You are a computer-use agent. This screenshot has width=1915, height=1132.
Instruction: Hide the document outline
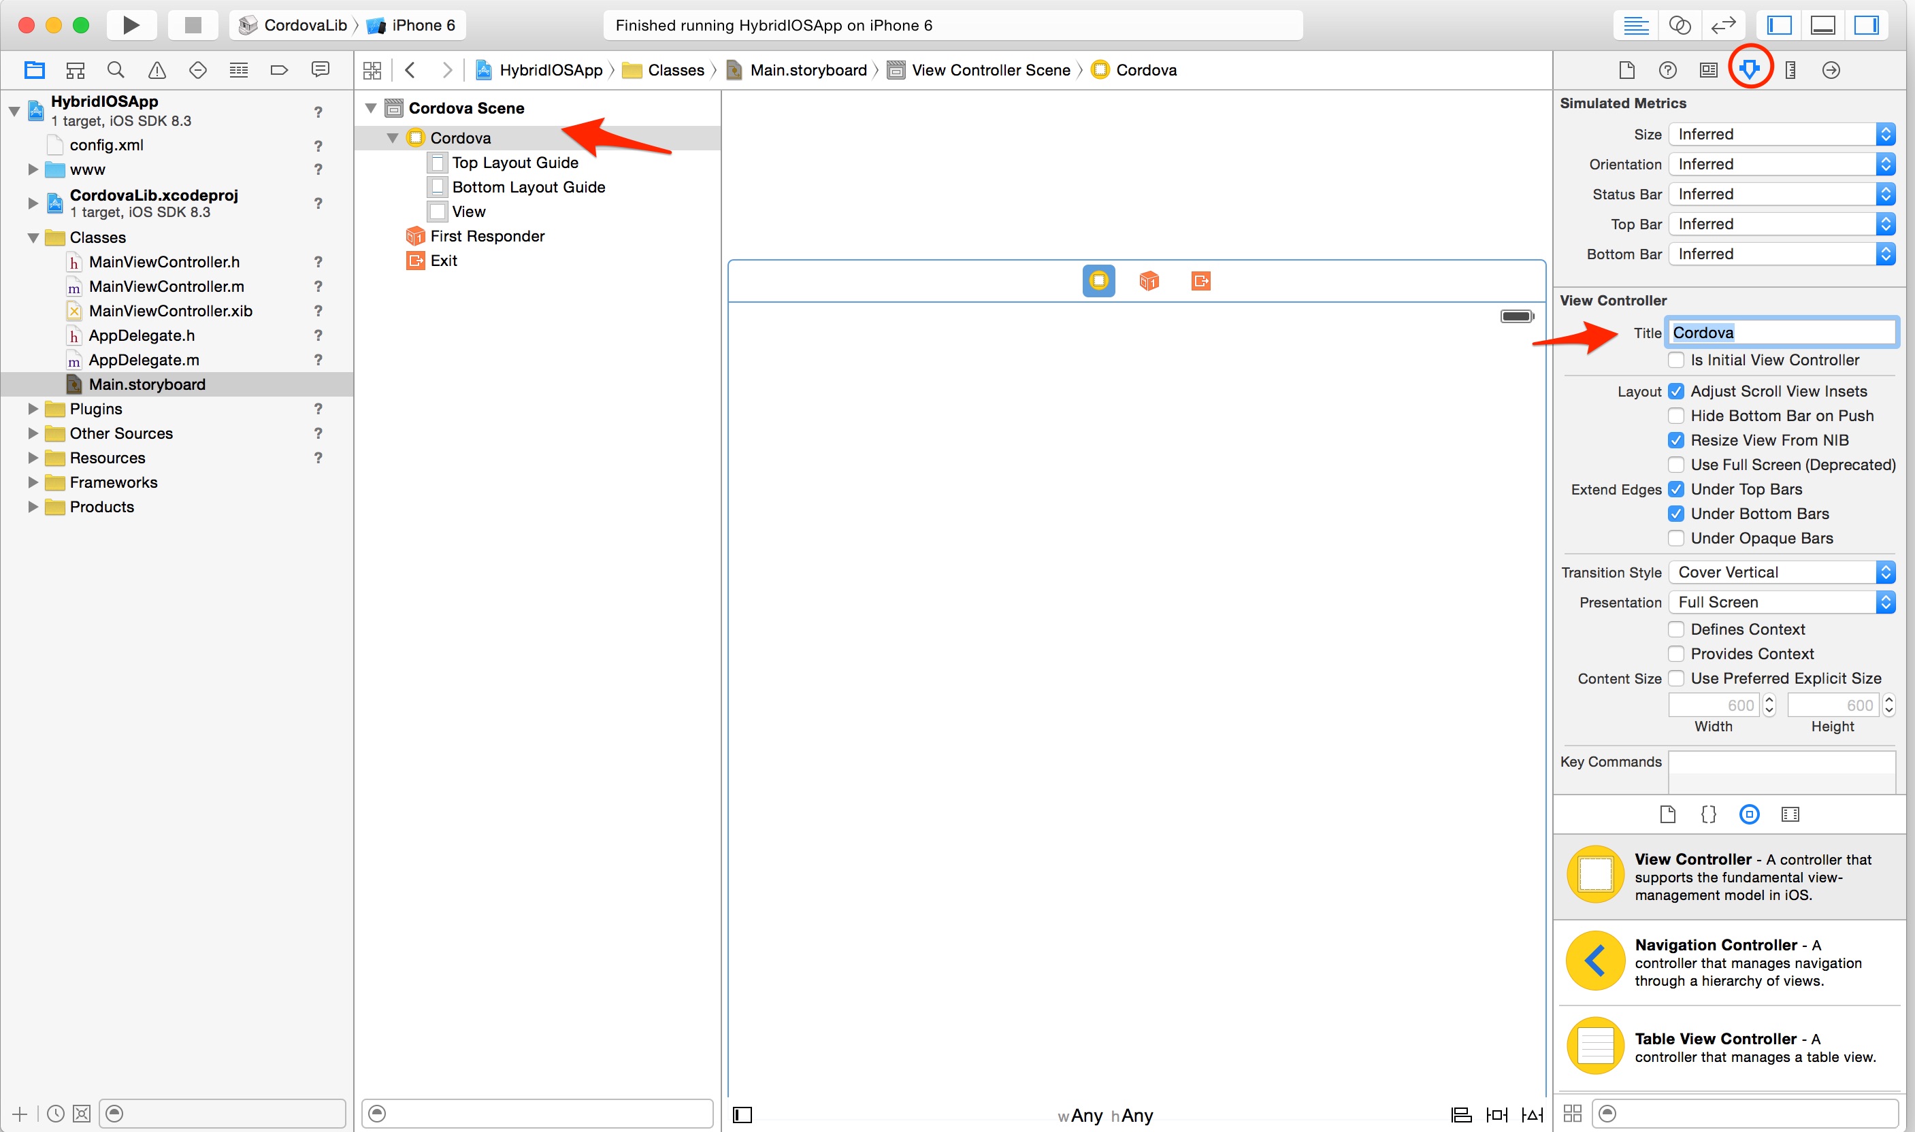(742, 1115)
